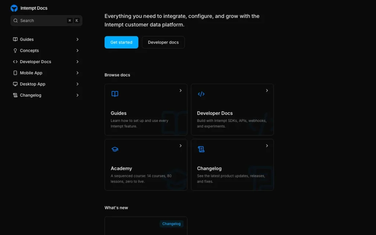Viewport: 376px width, 235px height.
Task: Expand the Desktop App sidebar chevron
Action: click(x=77, y=84)
